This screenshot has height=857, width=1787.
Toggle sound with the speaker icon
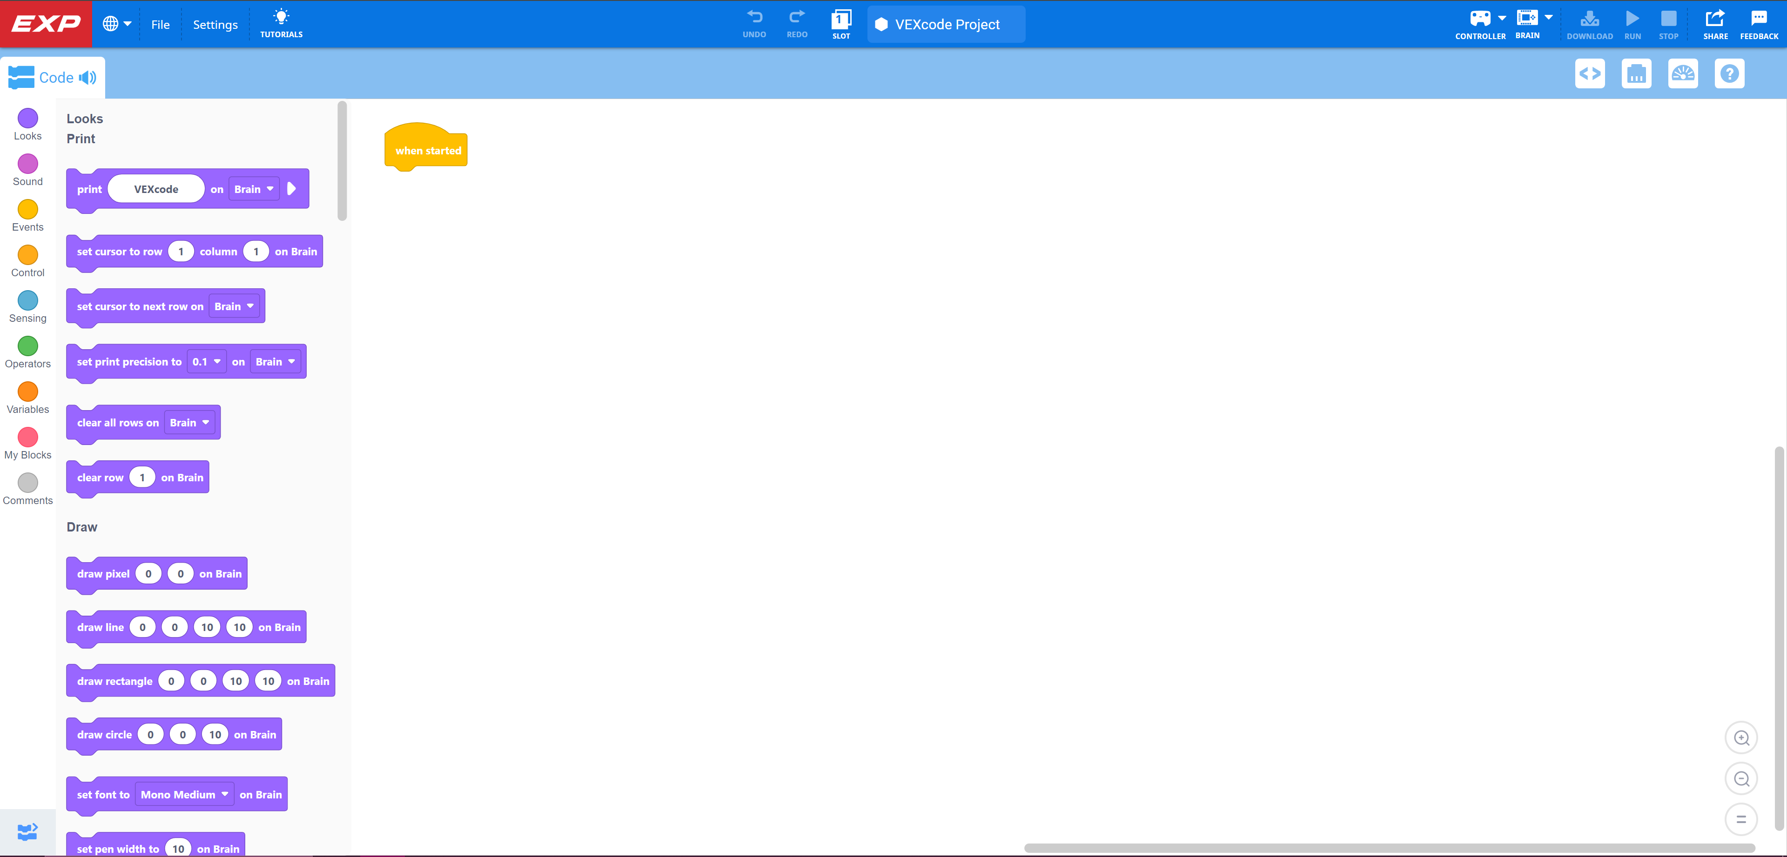tap(87, 78)
